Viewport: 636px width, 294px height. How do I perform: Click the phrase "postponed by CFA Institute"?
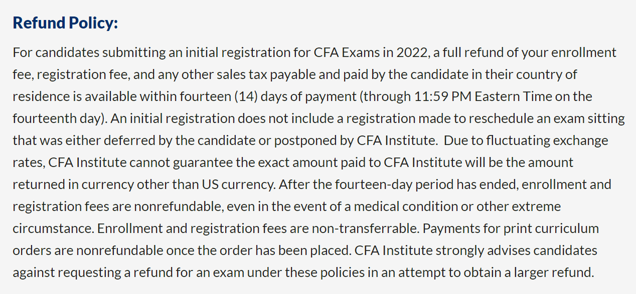coord(364,140)
